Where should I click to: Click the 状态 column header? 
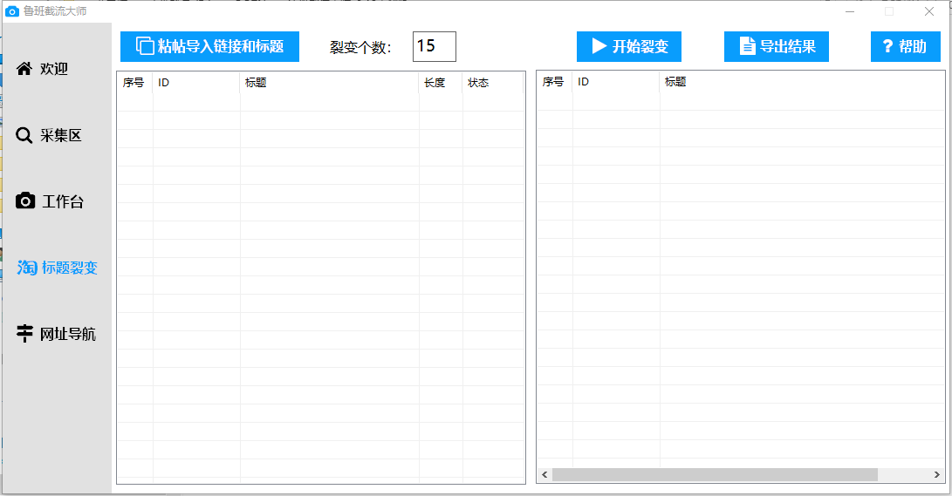478,83
